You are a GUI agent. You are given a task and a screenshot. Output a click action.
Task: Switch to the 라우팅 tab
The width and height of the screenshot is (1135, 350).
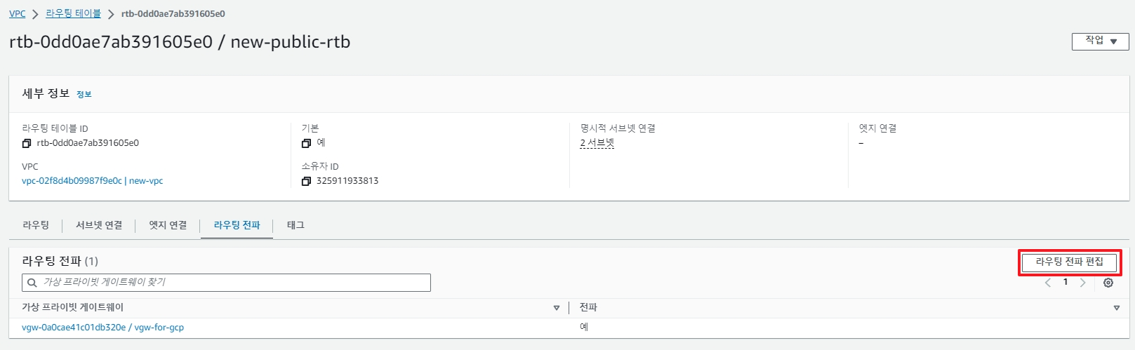click(x=36, y=225)
